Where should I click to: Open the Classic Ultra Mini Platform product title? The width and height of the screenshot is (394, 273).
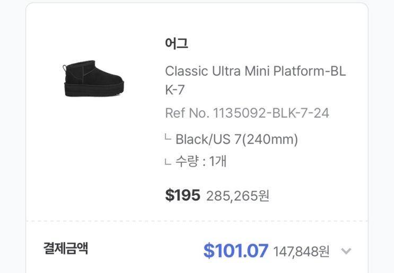[255, 71]
